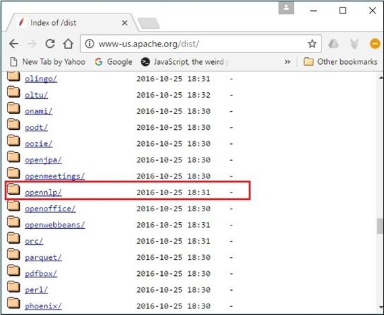Viewport: 384px width, 315px height.
Task: Click the browser Back arrow
Action: [x=13, y=44]
